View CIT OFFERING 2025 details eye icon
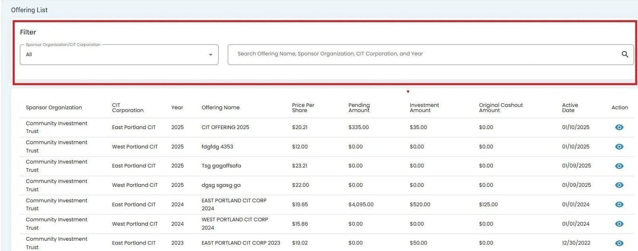This screenshot has width=638, height=251. coord(619,128)
